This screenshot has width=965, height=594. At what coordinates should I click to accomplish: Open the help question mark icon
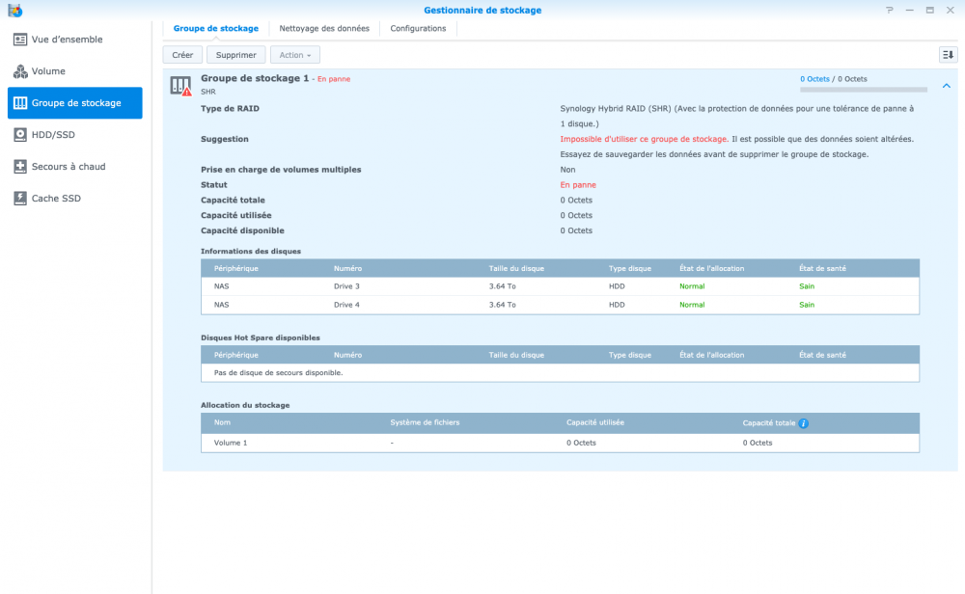click(890, 10)
